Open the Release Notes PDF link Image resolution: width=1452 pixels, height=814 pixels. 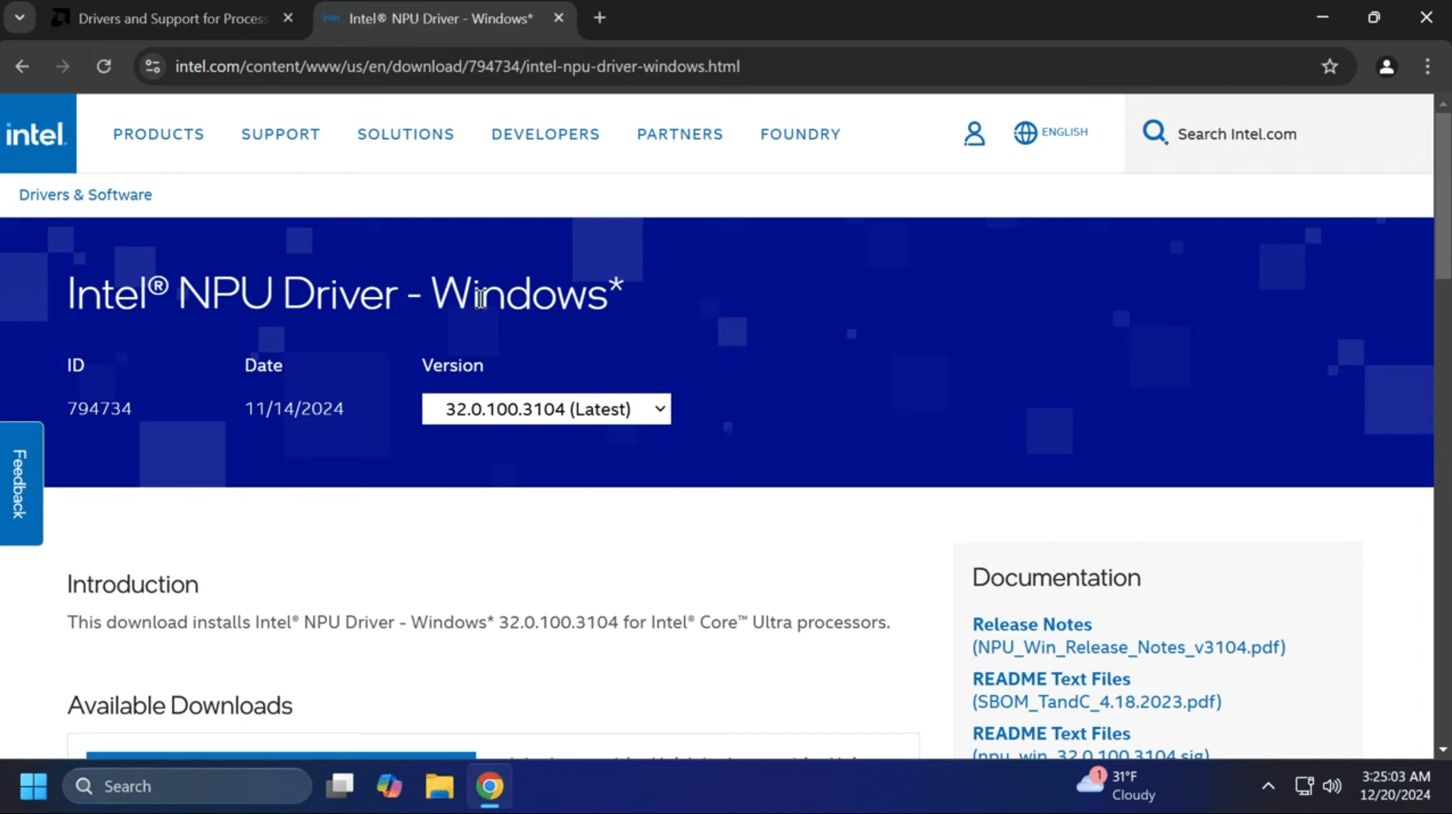point(1129,636)
